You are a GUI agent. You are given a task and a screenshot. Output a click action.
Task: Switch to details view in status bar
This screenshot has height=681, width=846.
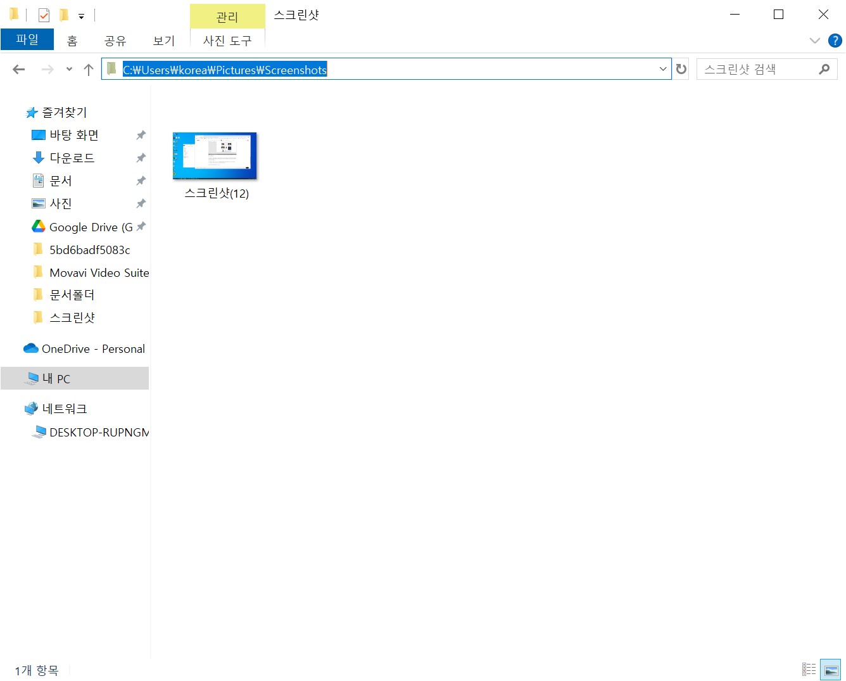coord(809,669)
